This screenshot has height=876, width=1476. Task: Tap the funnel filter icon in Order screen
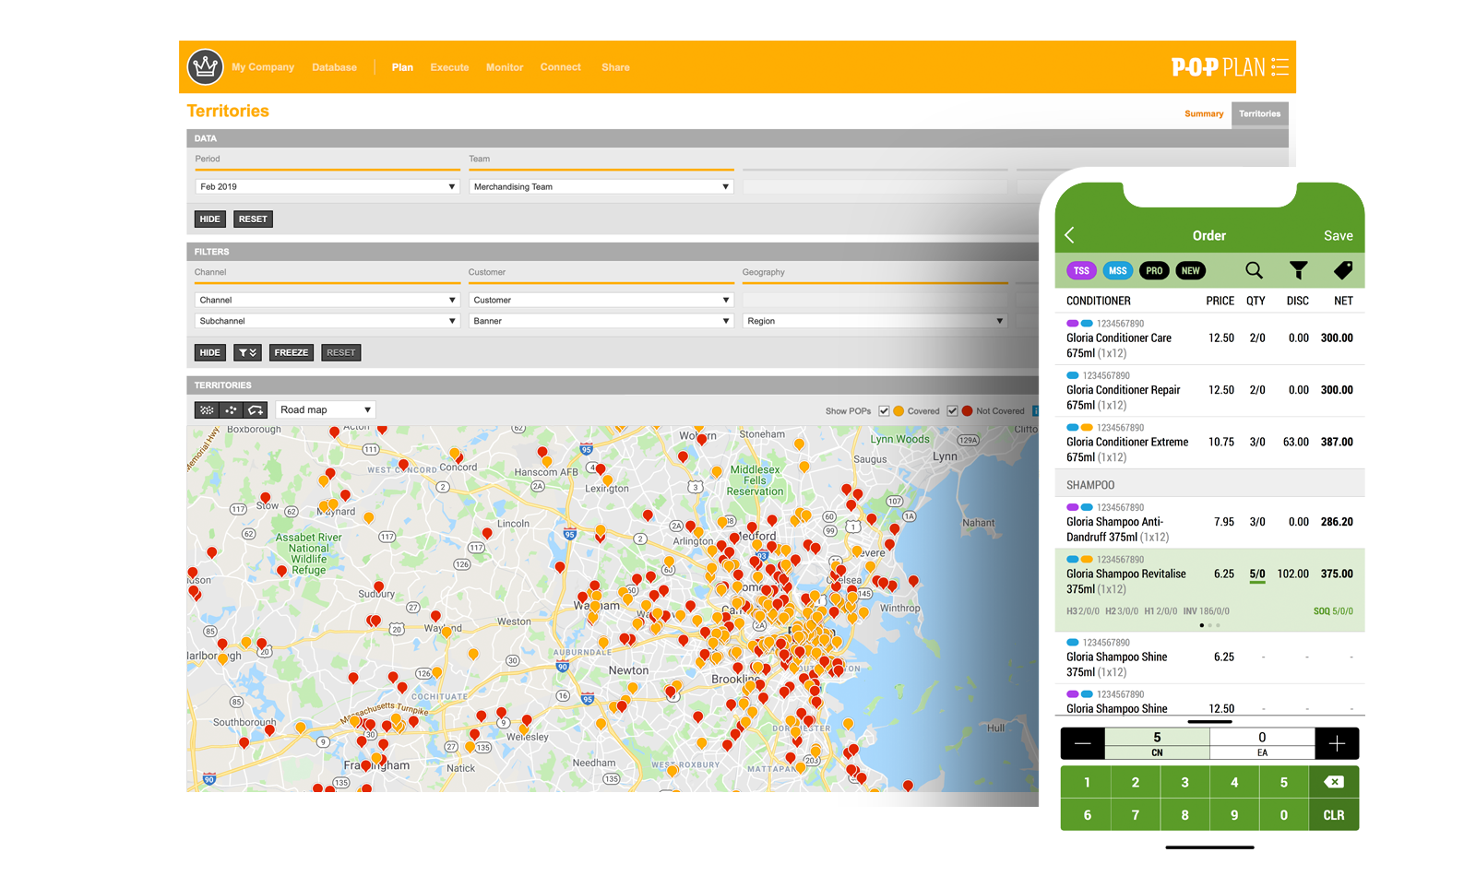pyautogui.click(x=1298, y=270)
